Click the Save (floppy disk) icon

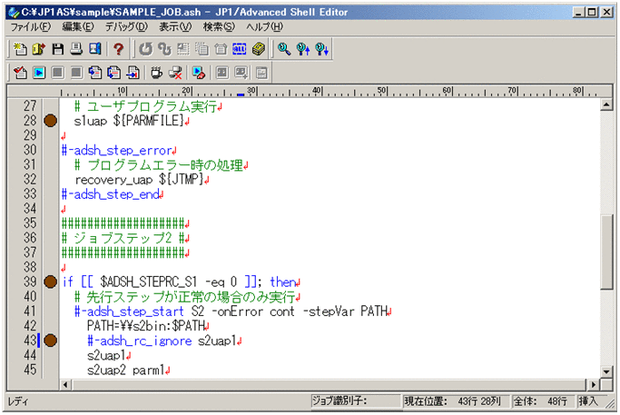tap(58, 49)
